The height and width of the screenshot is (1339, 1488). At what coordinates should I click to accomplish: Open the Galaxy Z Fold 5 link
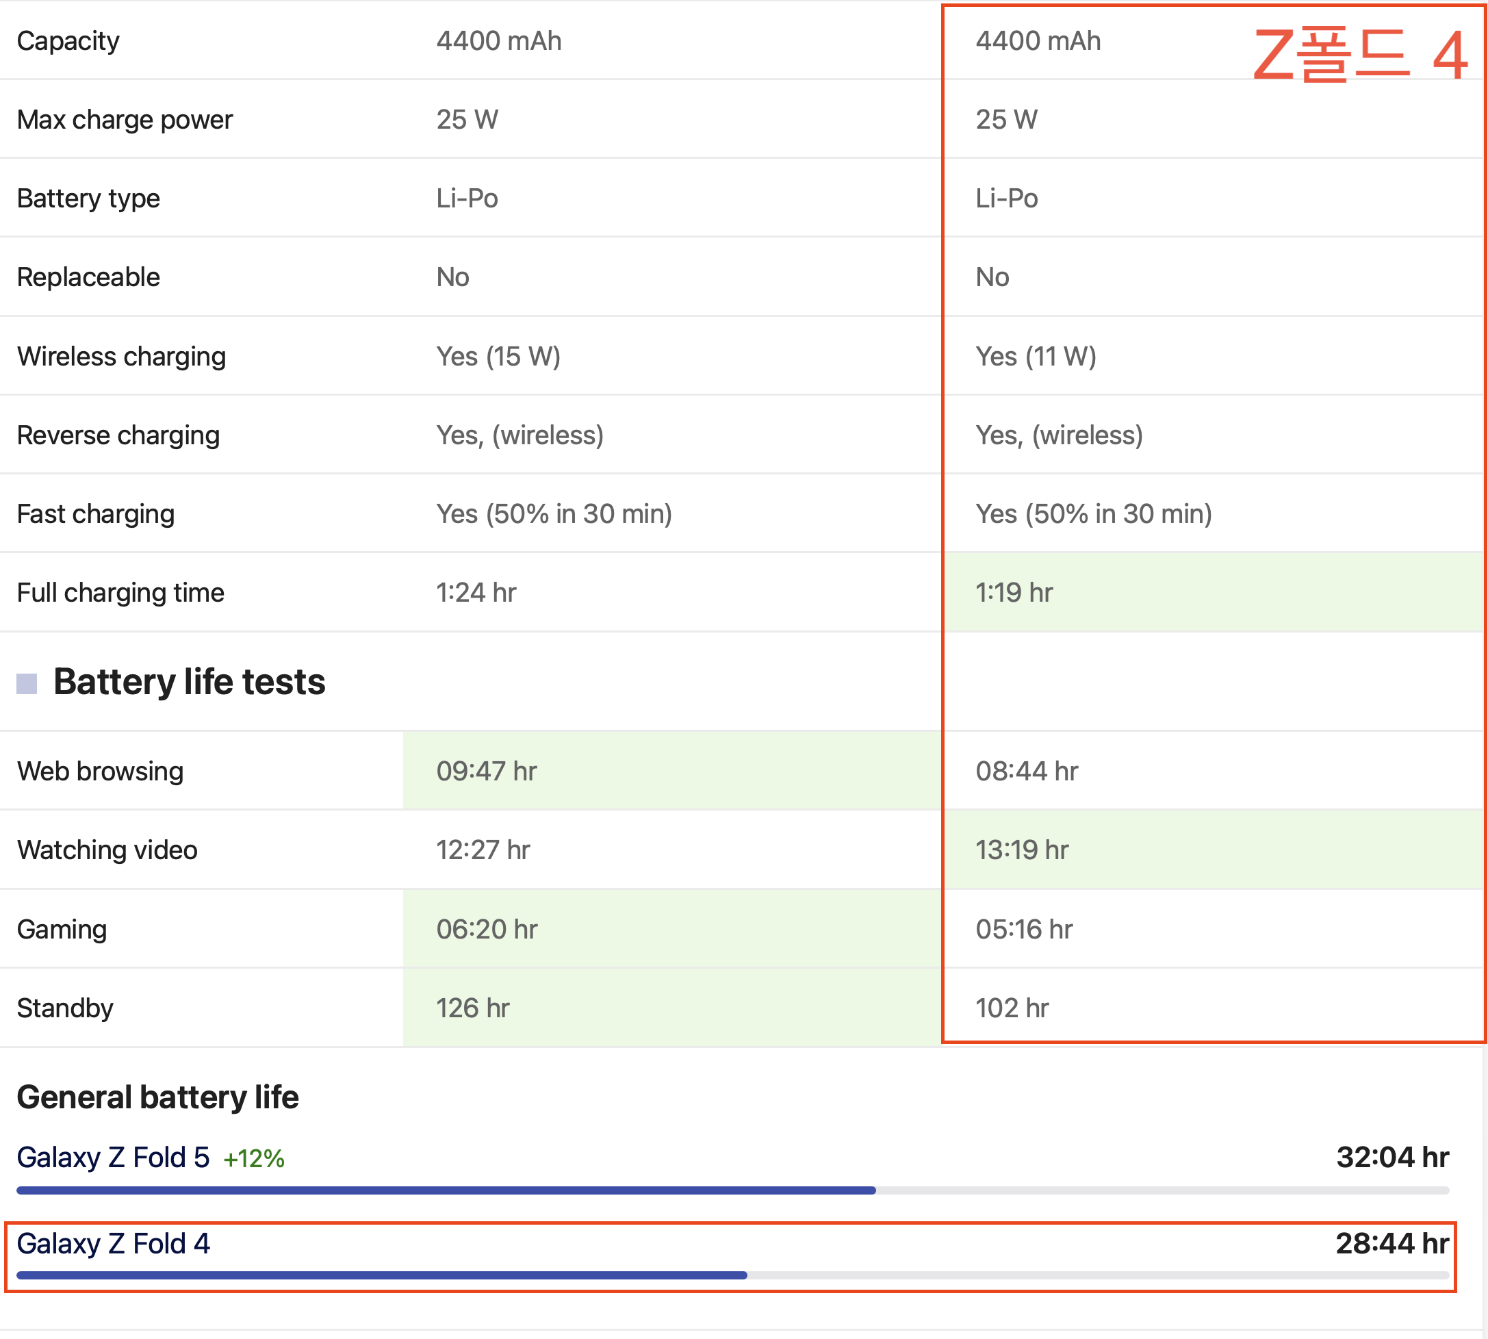click(x=113, y=1158)
